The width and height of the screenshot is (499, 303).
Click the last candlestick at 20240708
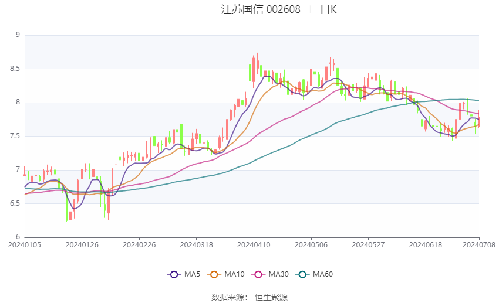pyautogui.click(x=479, y=122)
